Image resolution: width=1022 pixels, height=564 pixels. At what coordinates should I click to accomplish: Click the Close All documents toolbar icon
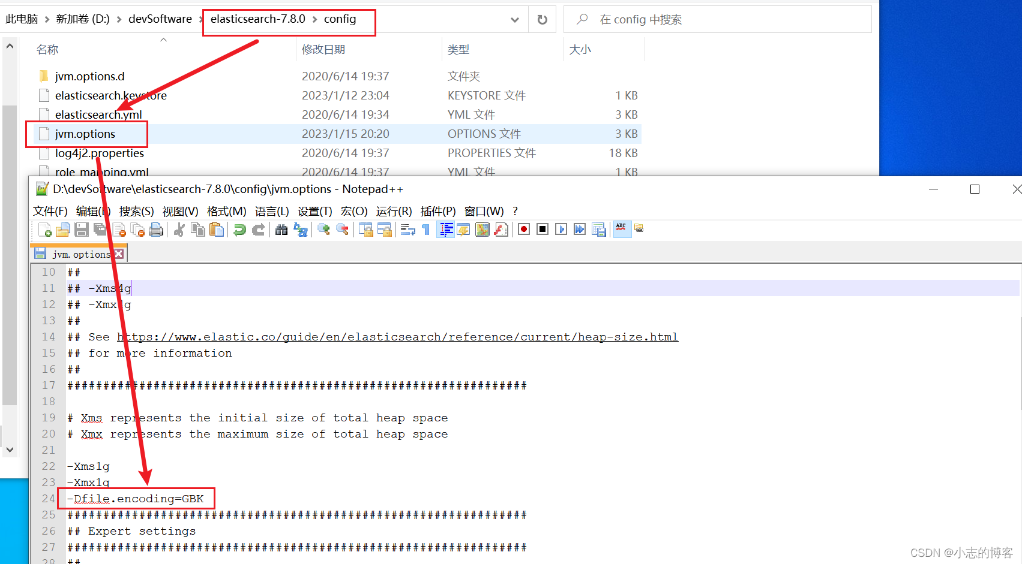pos(137,230)
